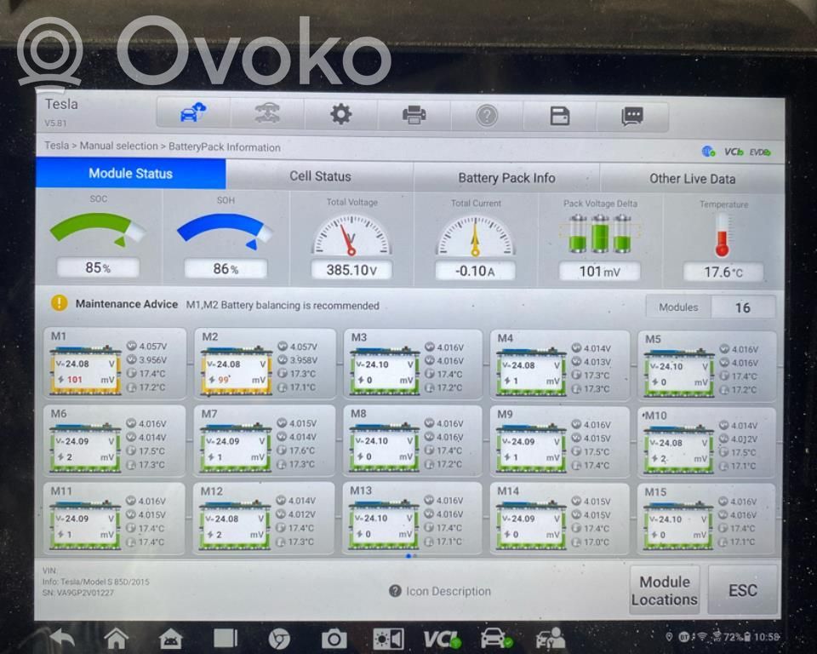Click the 'Tesla' breadcrumb entry
817x654 pixels.
click(x=56, y=145)
